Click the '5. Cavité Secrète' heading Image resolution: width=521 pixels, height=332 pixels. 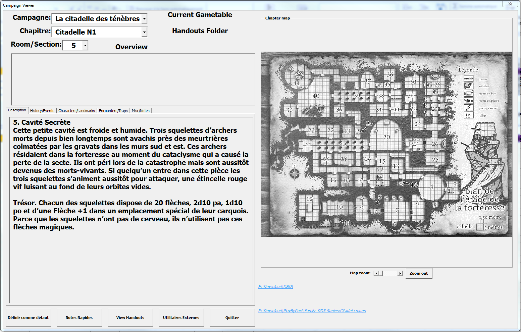click(42, 122)
